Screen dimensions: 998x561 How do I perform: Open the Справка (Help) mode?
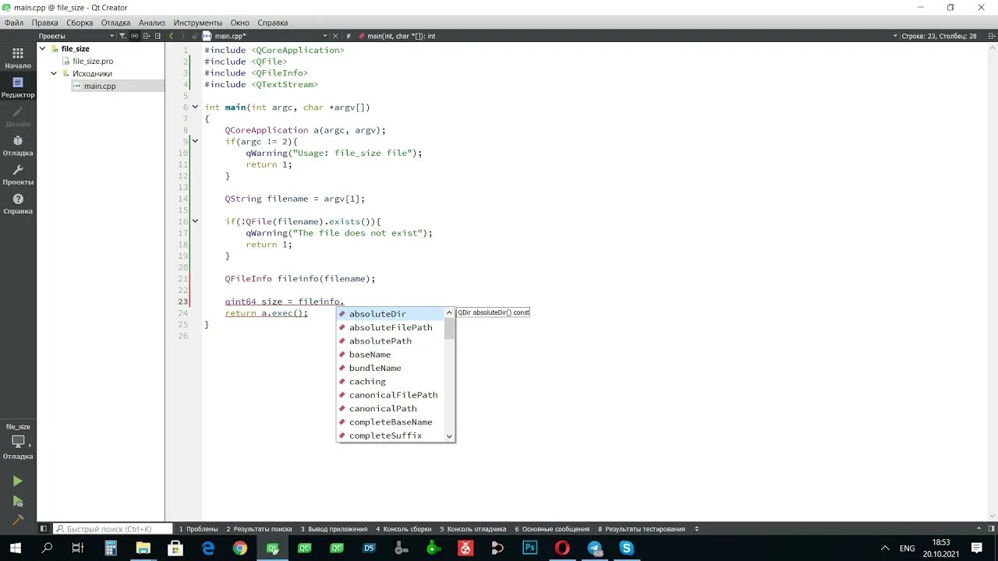[17, 205]
